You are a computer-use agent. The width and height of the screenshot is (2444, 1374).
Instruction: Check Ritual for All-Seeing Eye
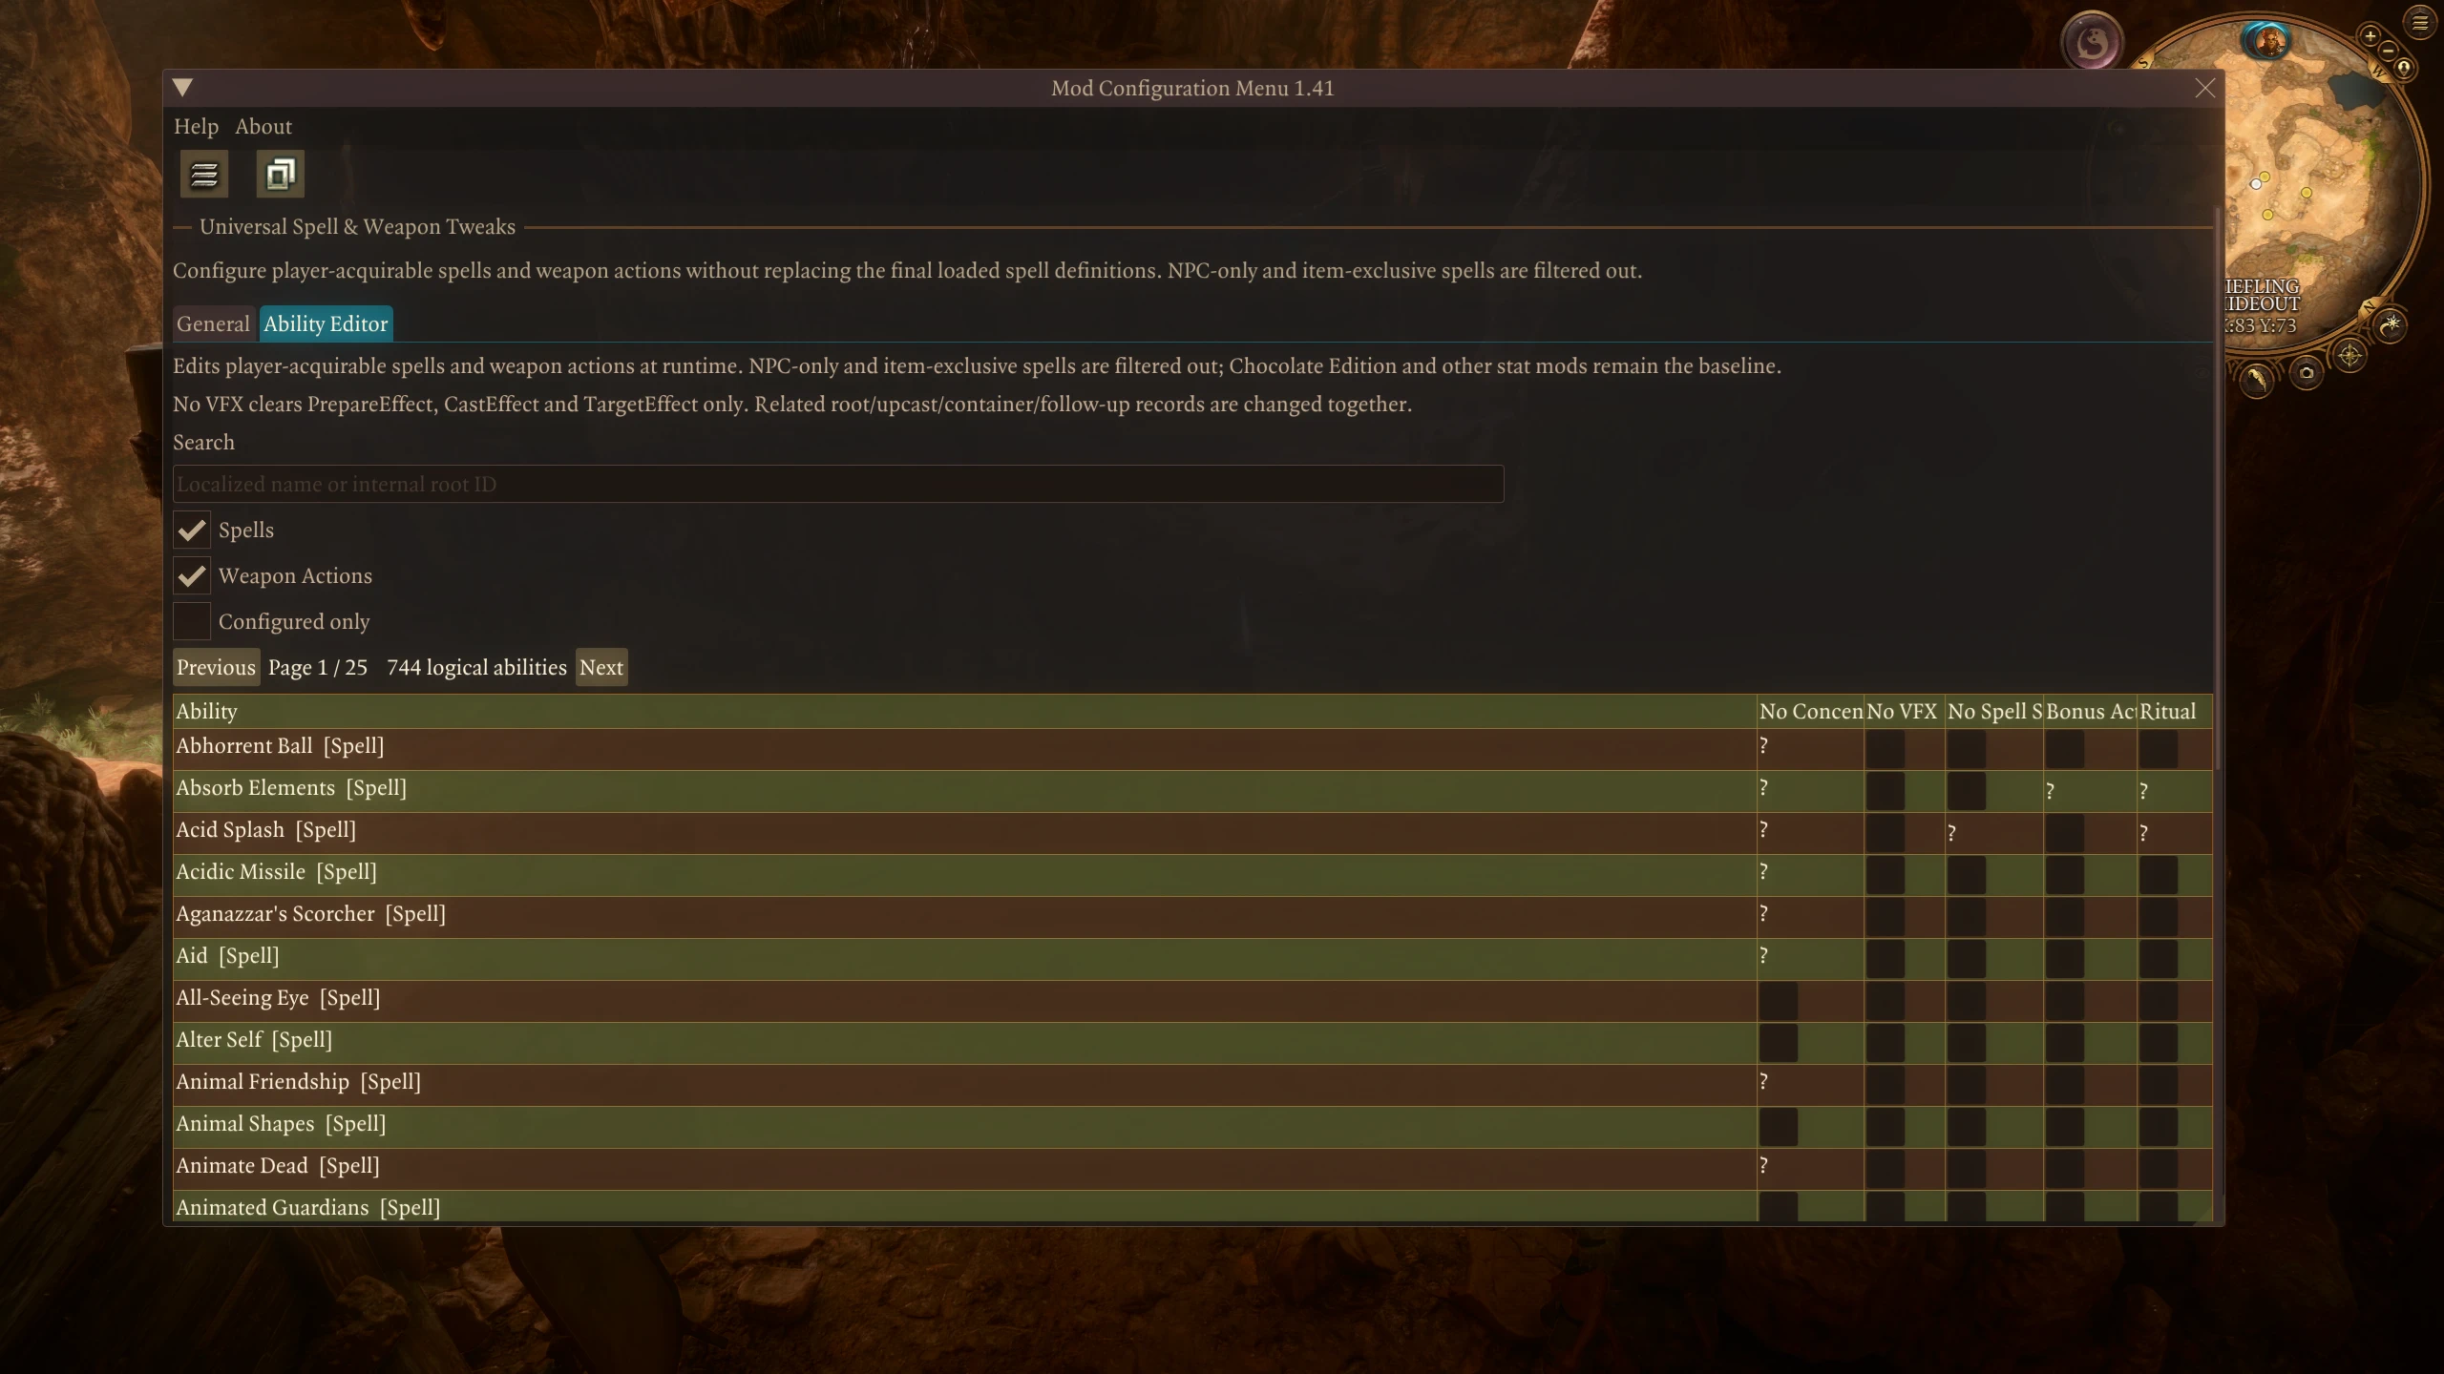(x=2159, y=1002)
